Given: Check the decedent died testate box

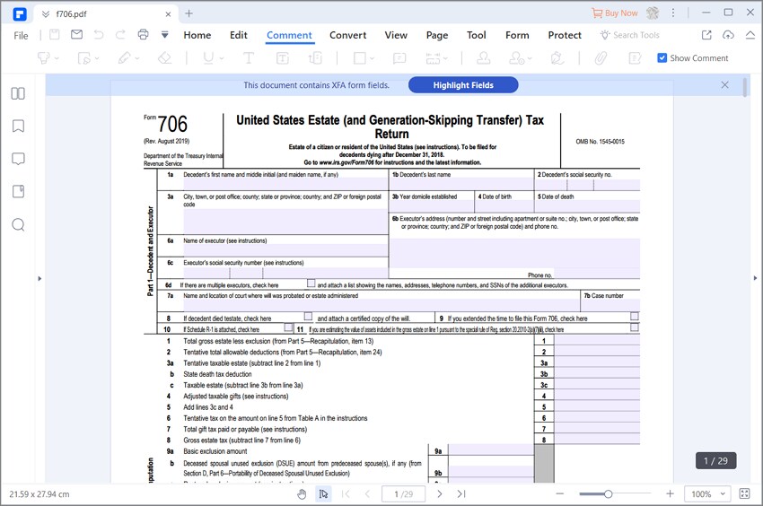Looking at the screenshot, I should pos(308,316).
